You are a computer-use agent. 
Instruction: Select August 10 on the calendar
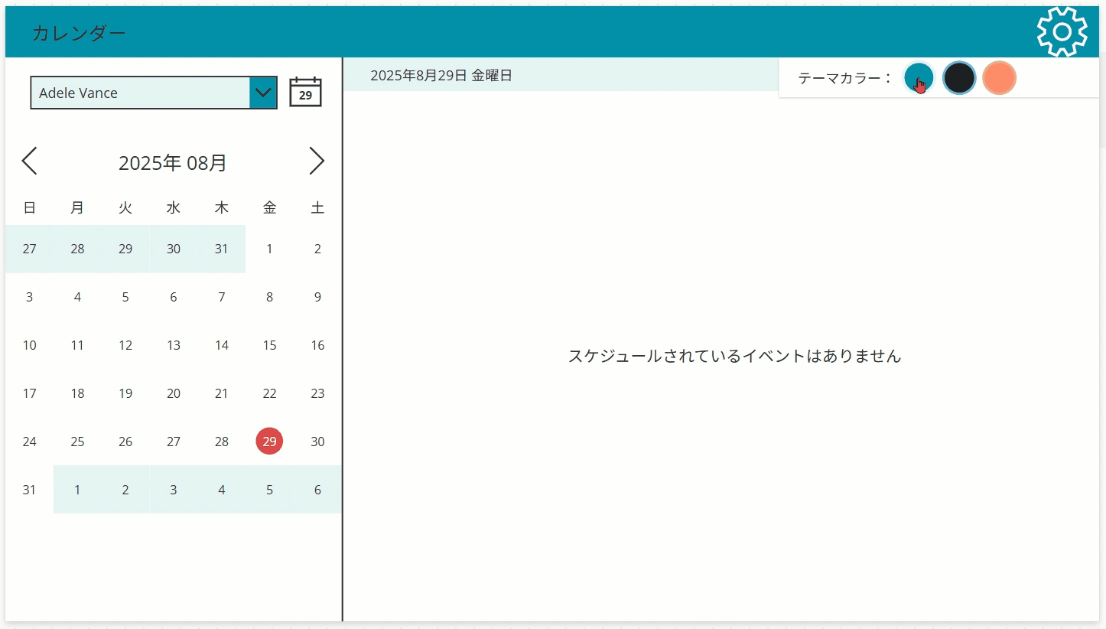tap(29, 345)
